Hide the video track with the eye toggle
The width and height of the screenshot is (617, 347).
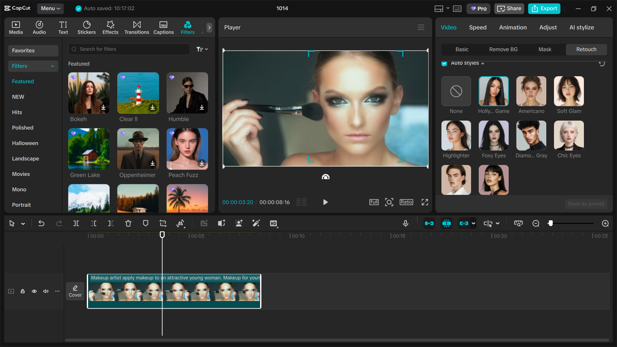pyautogui.click(x=34, y=291)
